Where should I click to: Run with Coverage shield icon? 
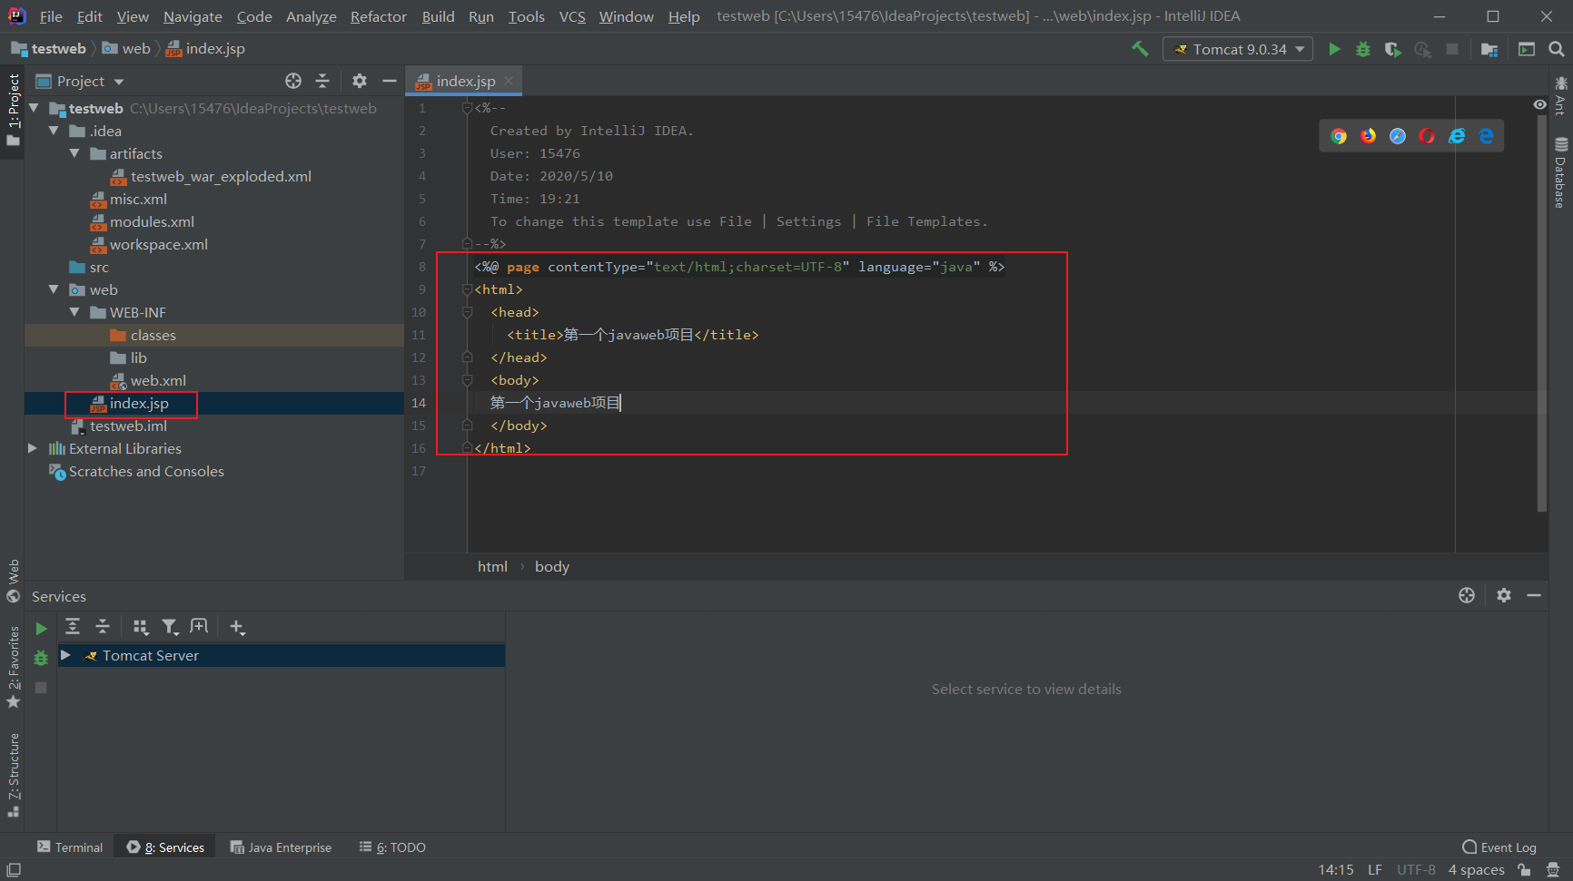coord(1392,49)
